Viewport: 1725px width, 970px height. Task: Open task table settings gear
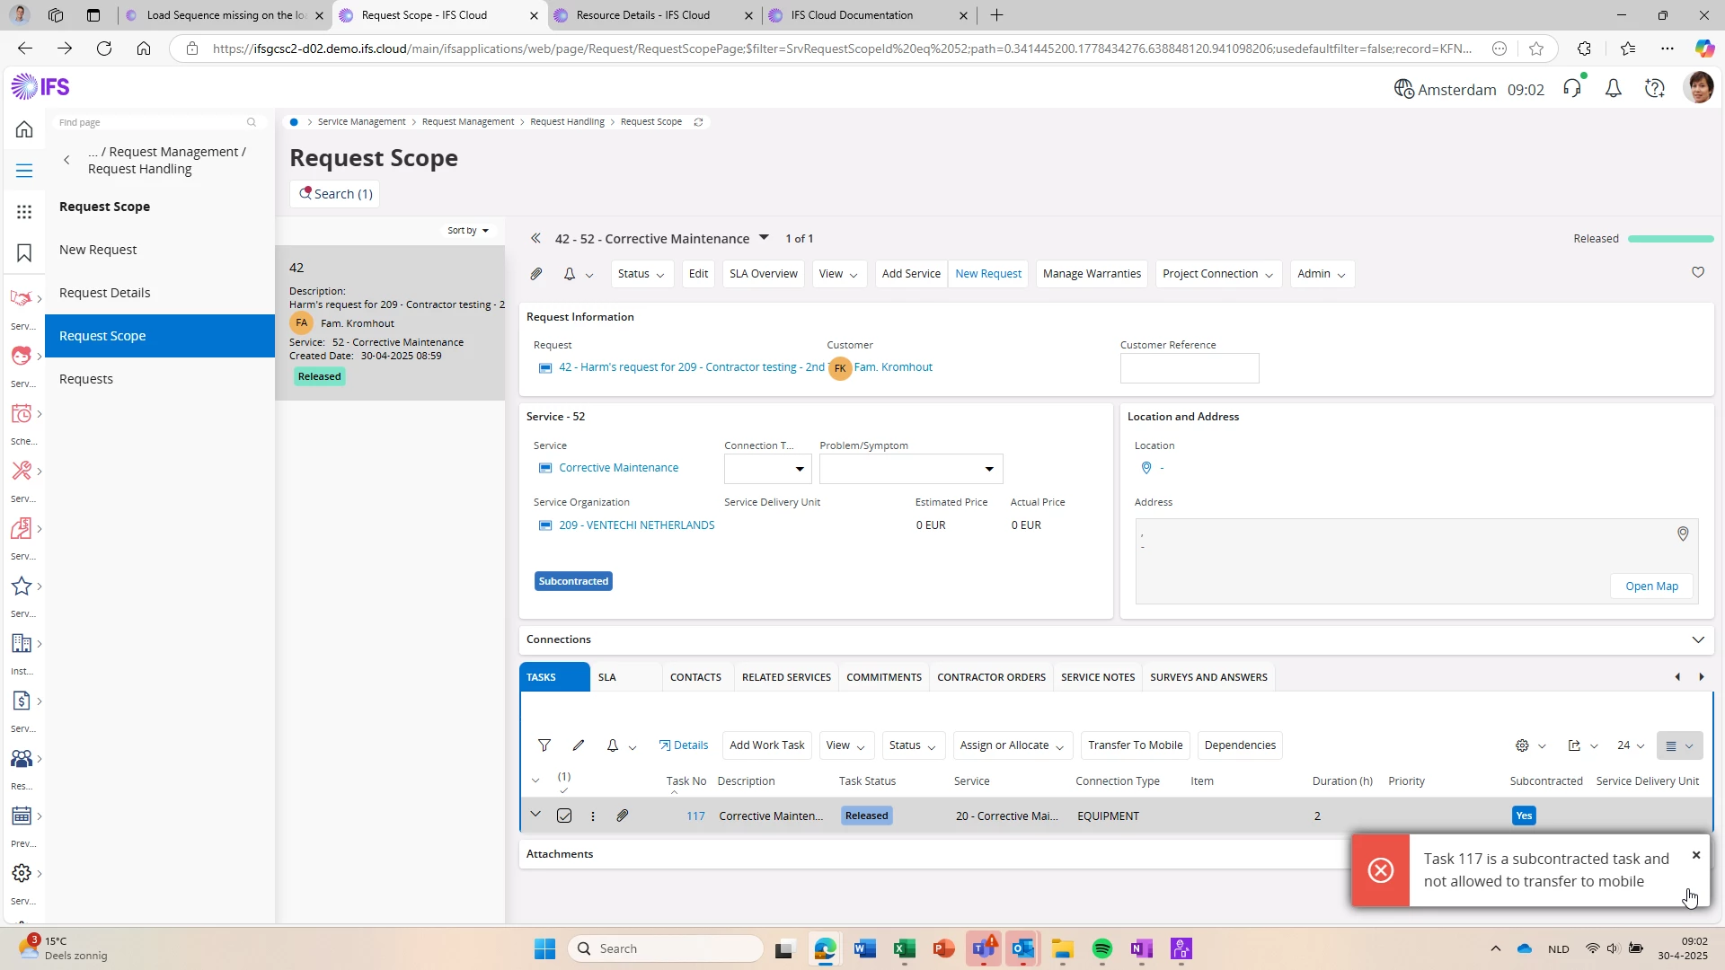(1522, 745)
